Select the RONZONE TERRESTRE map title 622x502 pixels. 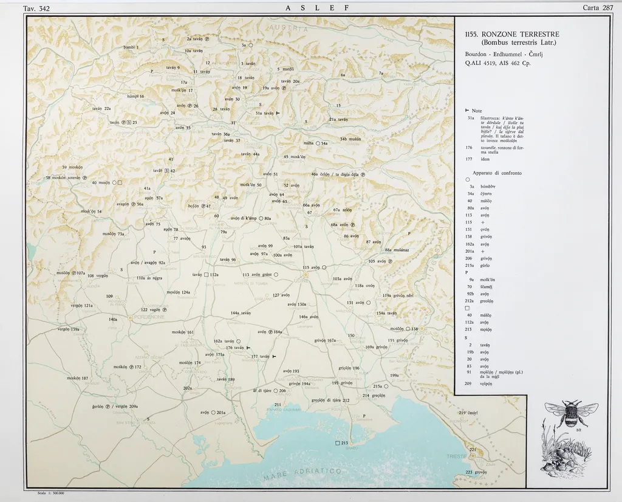[511, 38]
